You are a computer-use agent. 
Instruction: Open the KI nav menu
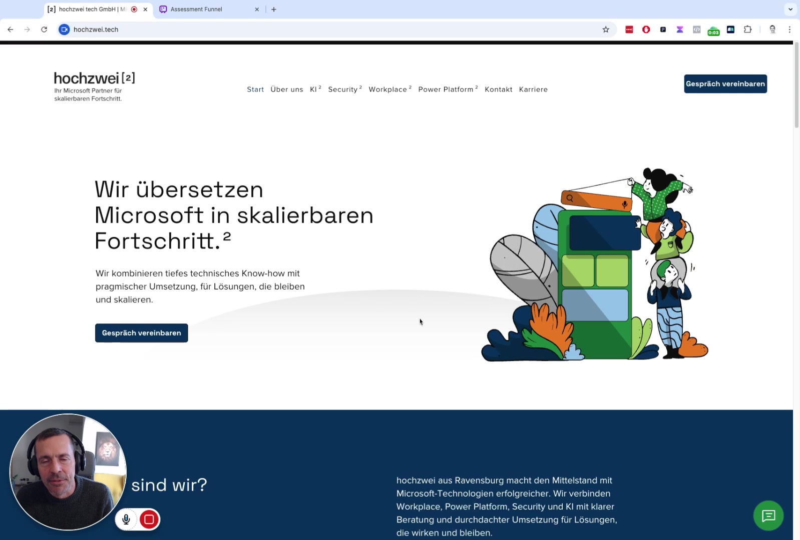click(x=315, y=89)
